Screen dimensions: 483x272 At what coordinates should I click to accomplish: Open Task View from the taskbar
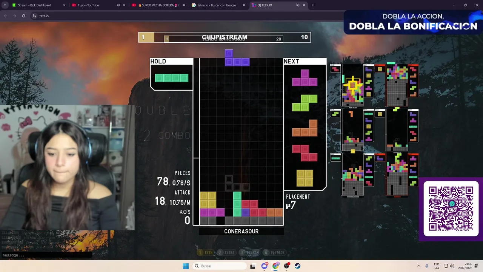(252, 266)
